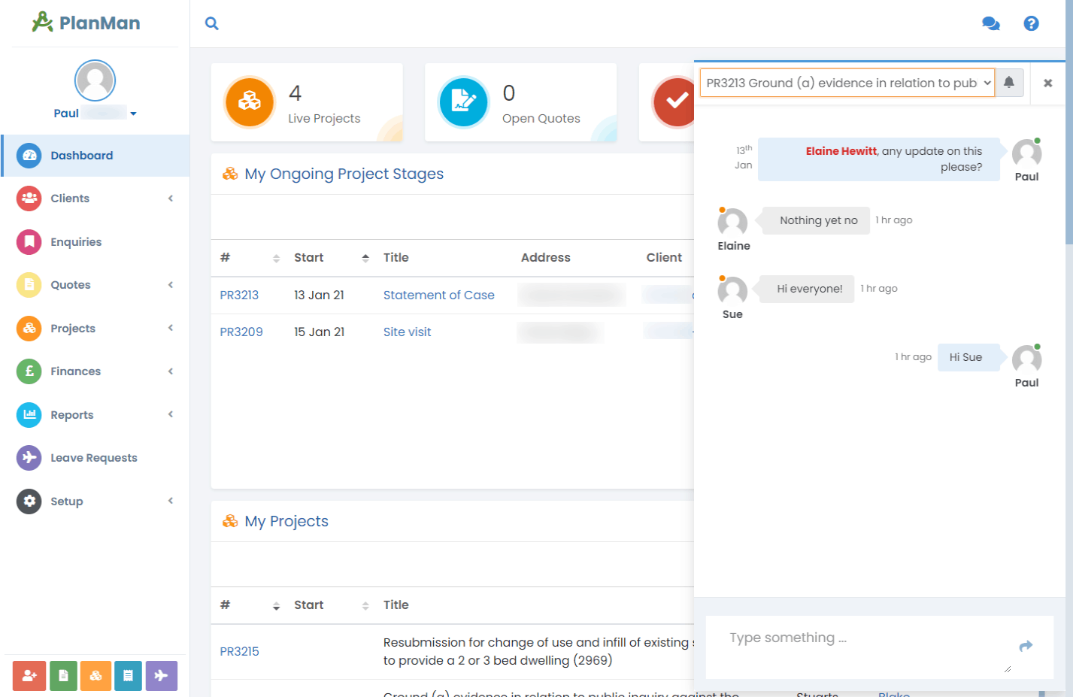Click the Clients people icon

pyautogui.click(x=29, y=198)
